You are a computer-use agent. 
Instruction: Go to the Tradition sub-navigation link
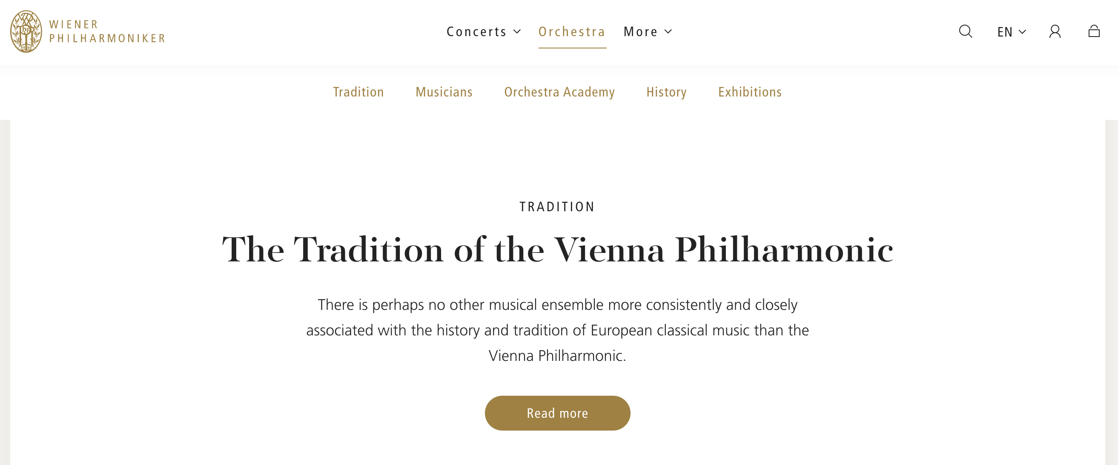click(x=358, y=92)
